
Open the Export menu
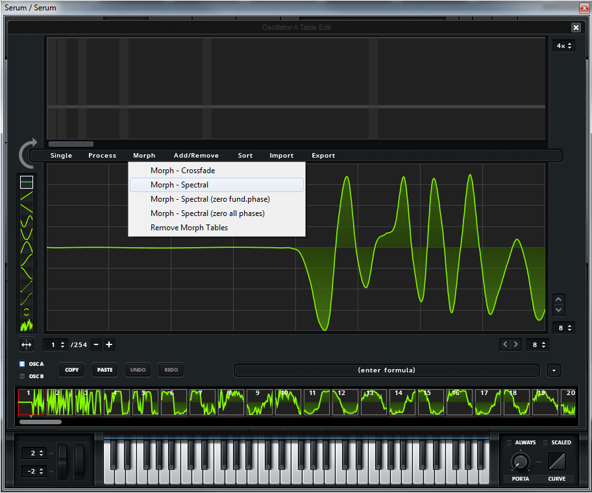tap(323, 156)
